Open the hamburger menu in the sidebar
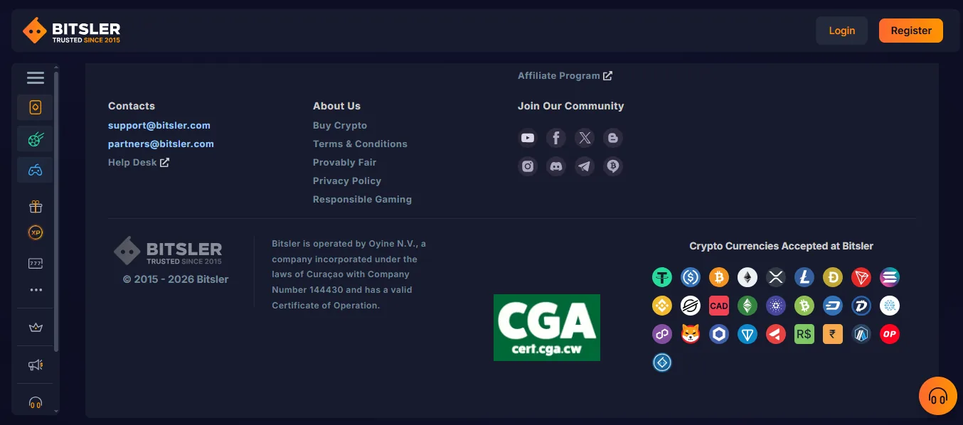The height and width of the screenshot is (425, 963). point(36,78)
